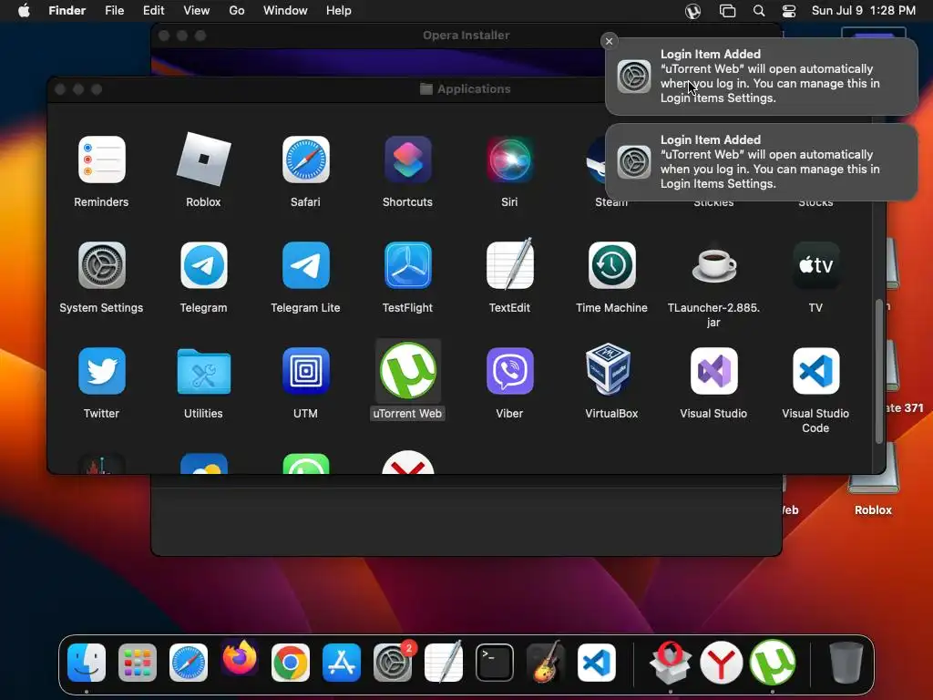Open System Settings with badge in Dock

click(x=393, y=663)
